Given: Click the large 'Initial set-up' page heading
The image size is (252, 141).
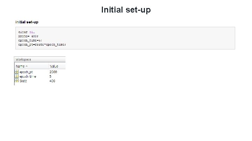Looking at the screenshot, I should coord(126,10).
